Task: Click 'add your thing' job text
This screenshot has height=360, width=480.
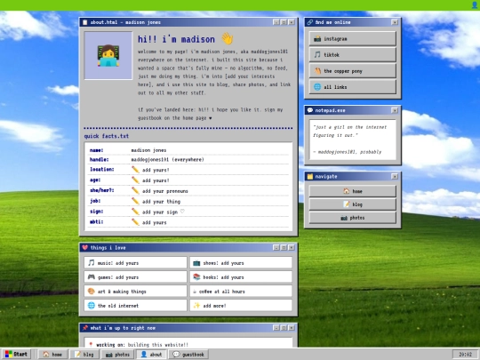Action: coord(161,202)
